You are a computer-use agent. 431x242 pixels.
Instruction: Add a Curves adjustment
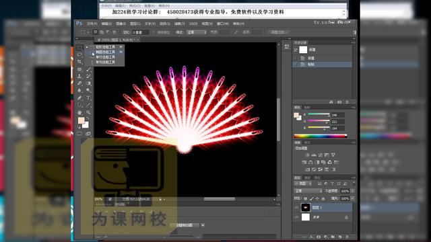[321, 155]
